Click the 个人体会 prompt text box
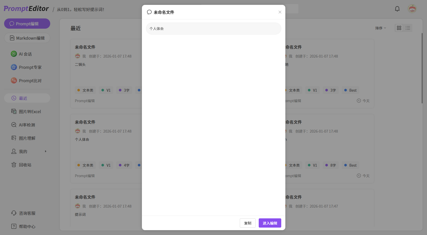The width and height of the screenshot is (427, 235). (x=213, y=29)
